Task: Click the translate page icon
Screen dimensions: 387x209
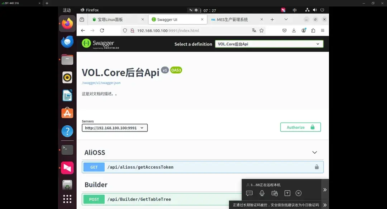Action: pyautogui.click(x=254, y=30)
